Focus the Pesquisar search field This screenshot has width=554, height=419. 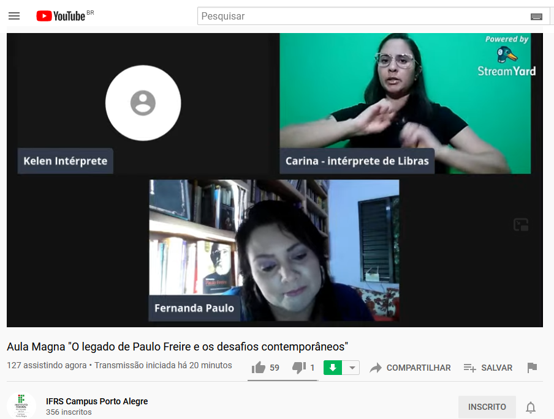362,17
